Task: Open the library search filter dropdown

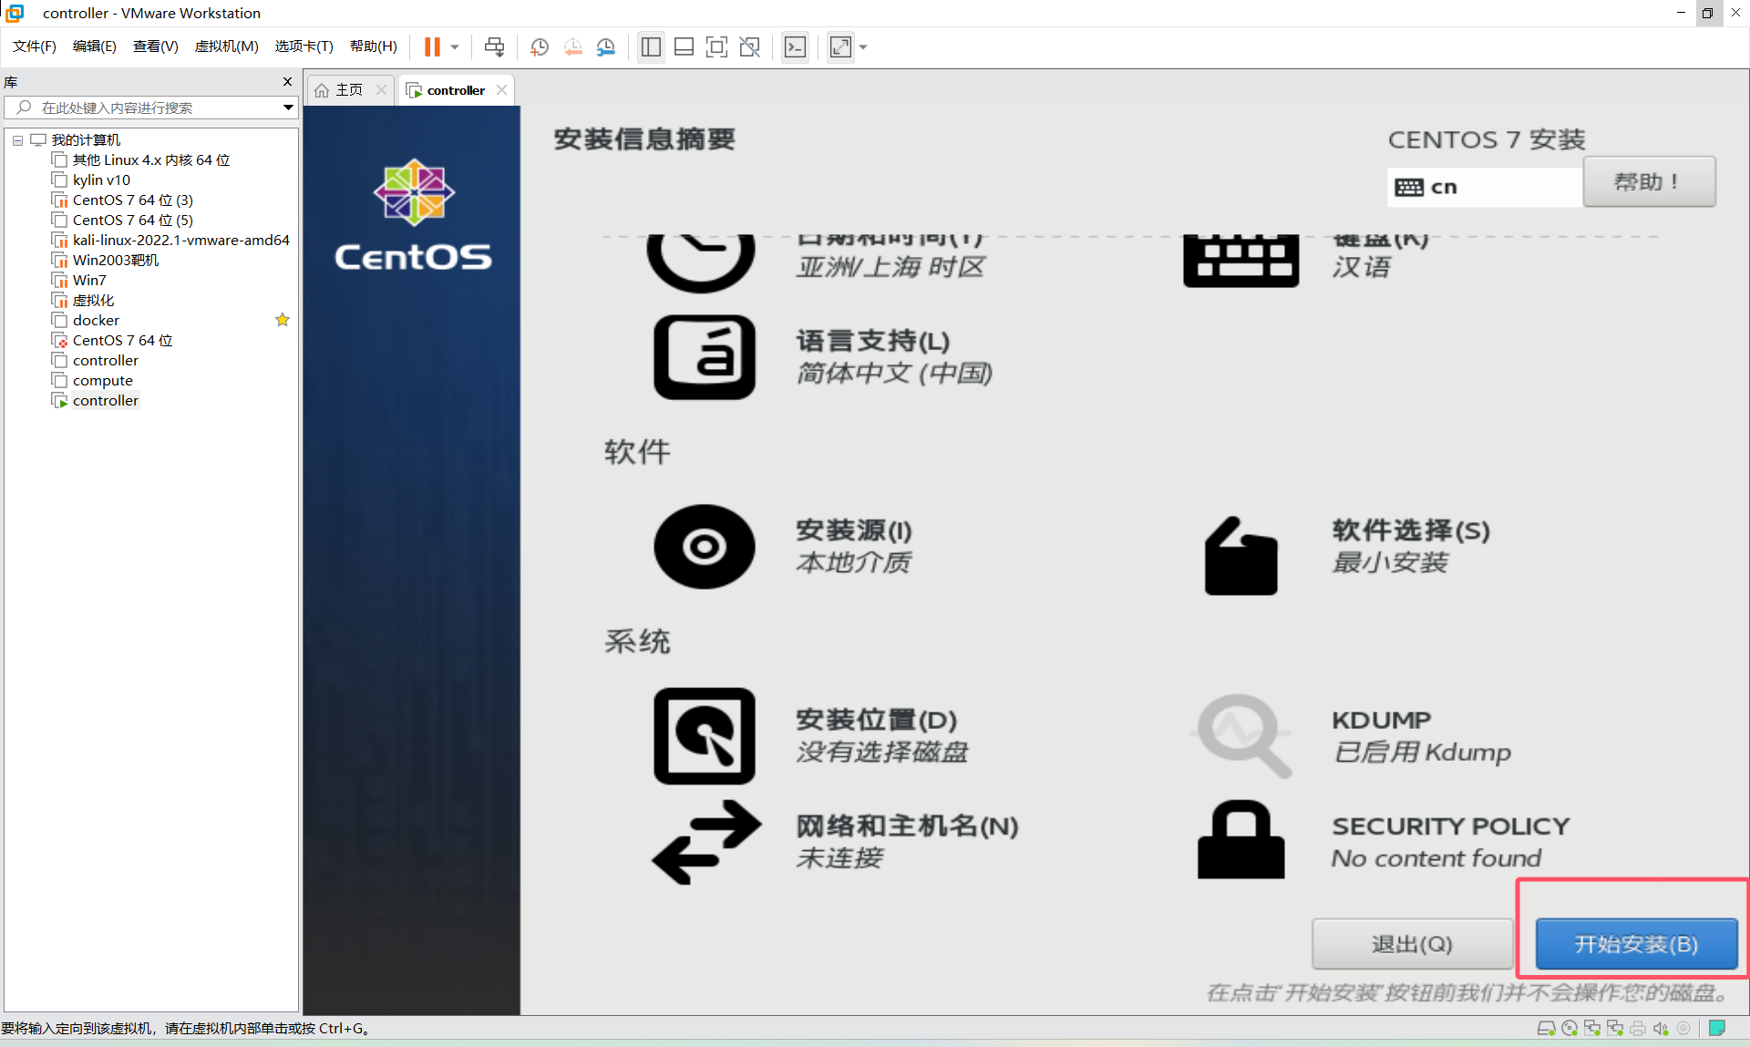Action: pyautogui.click(x=288, y=108)
